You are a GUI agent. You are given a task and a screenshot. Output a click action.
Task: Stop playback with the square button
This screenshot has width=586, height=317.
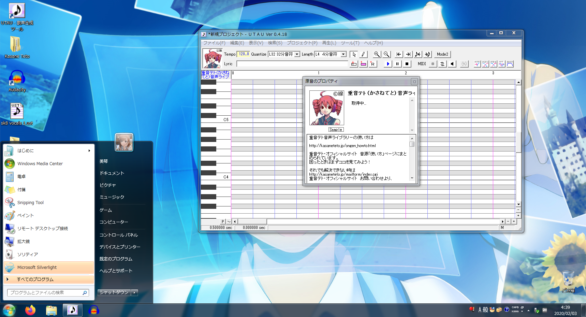click(x=407, y=64)
